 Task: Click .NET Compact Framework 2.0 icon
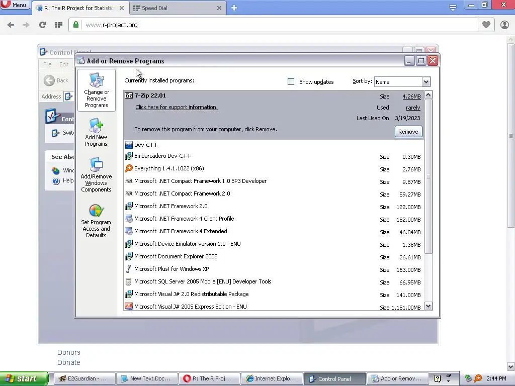[129, 194]
